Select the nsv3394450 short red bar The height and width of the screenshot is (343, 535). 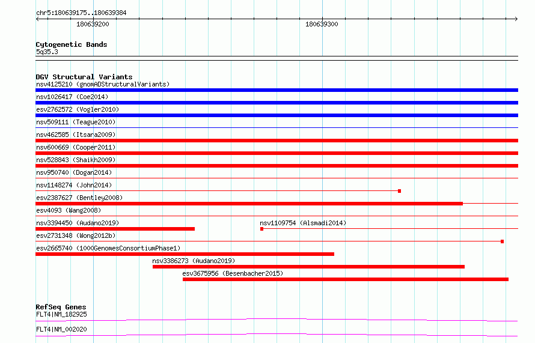pos(115,229)
